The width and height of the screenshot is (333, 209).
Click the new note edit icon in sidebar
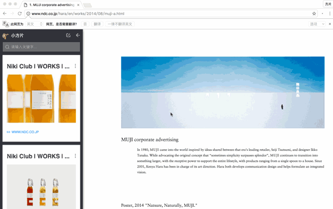[68, 35]
